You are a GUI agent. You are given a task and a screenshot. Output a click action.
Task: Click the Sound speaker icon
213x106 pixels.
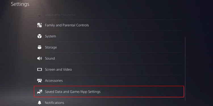[x=39, y=59]
